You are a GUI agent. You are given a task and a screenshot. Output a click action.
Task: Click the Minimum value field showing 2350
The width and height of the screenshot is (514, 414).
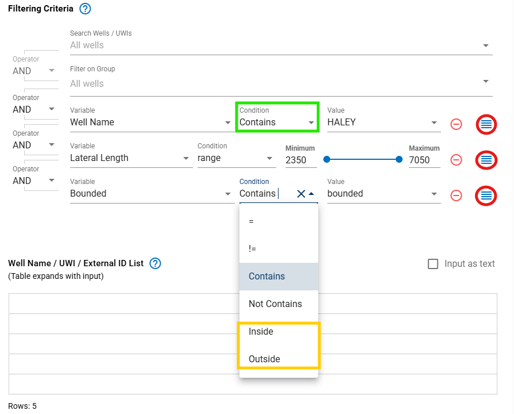pos(300,160)
